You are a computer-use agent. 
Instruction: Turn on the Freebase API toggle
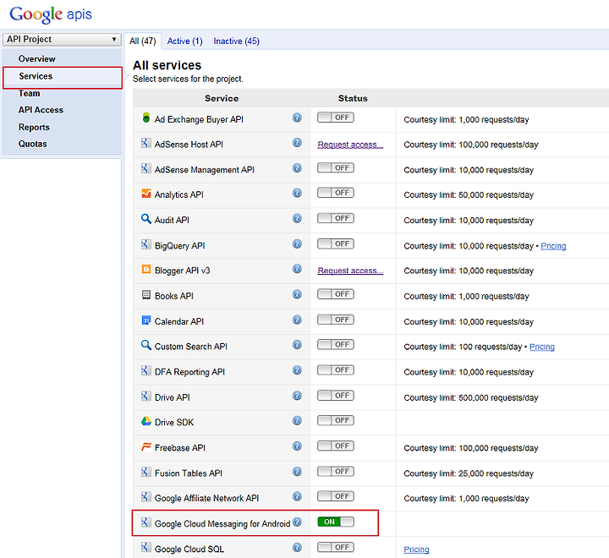336,446
